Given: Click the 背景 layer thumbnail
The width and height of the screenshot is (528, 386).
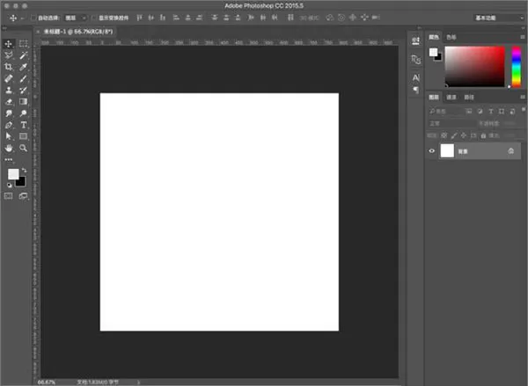Looking at the screenshot, I should tap(447, 150).
